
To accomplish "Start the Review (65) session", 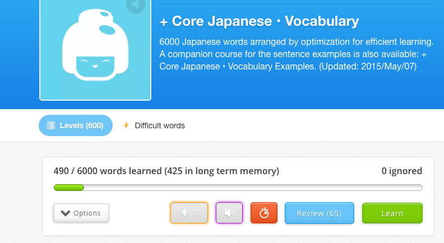I will click(319, 213).
